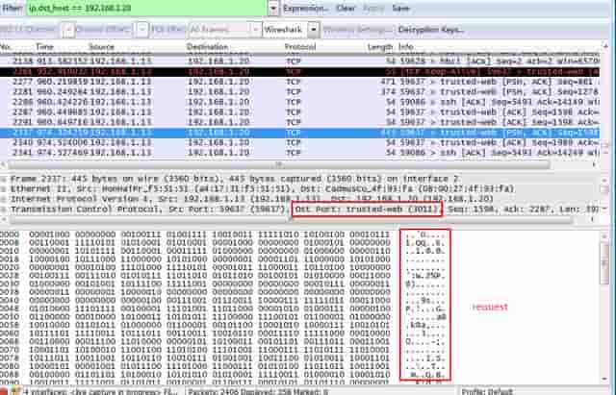
Task: Open the Wireshark decryption mode dropdown
Action: (x=291, y=30)
